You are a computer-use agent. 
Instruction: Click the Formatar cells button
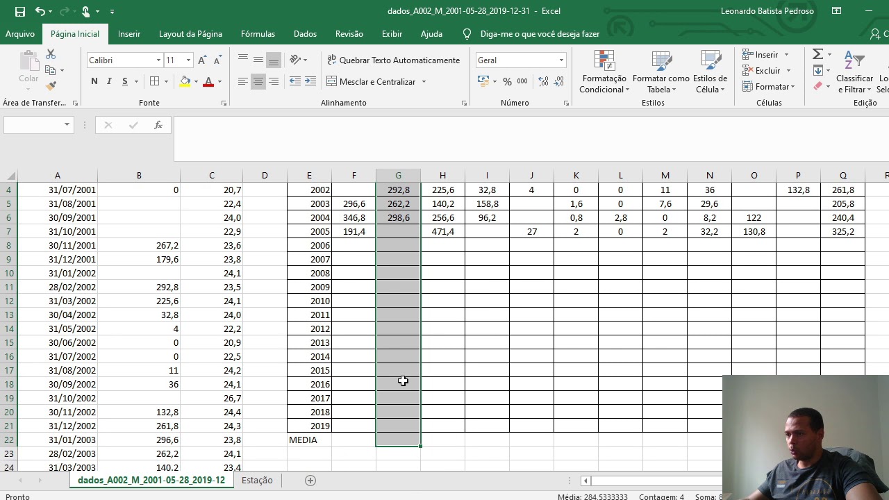(x=768, y=87)
